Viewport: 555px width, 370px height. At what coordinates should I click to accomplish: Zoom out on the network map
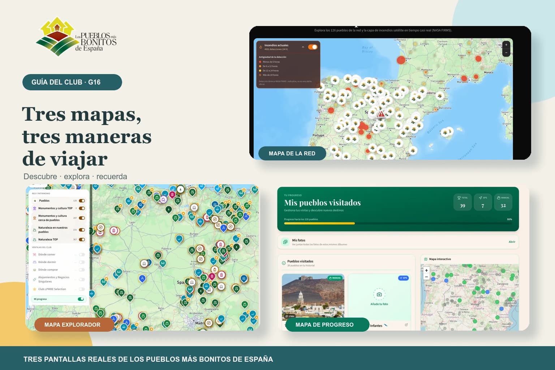(506, 53)
